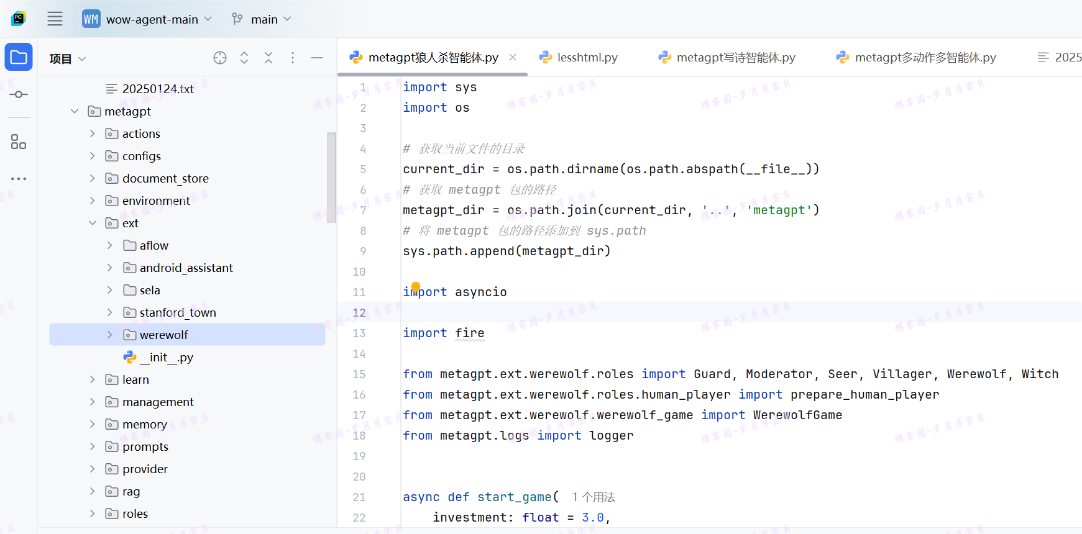
Task: Expand all items in project tree
Action: point(244,58)
